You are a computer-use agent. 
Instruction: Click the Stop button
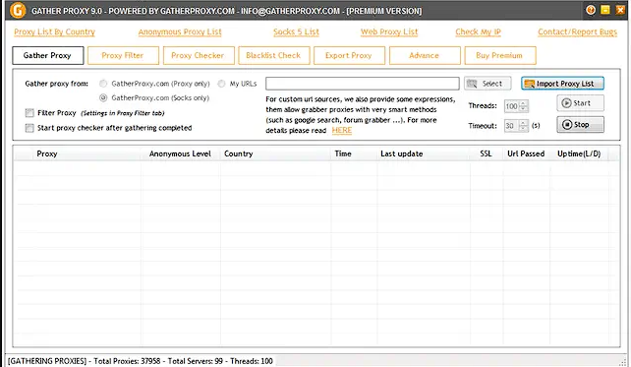point(580,125)
